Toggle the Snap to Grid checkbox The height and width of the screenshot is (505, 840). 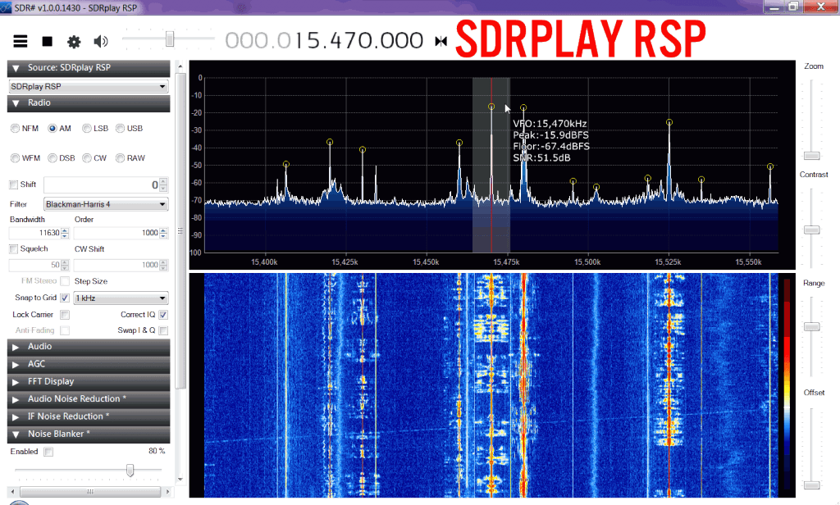(65, 298)
